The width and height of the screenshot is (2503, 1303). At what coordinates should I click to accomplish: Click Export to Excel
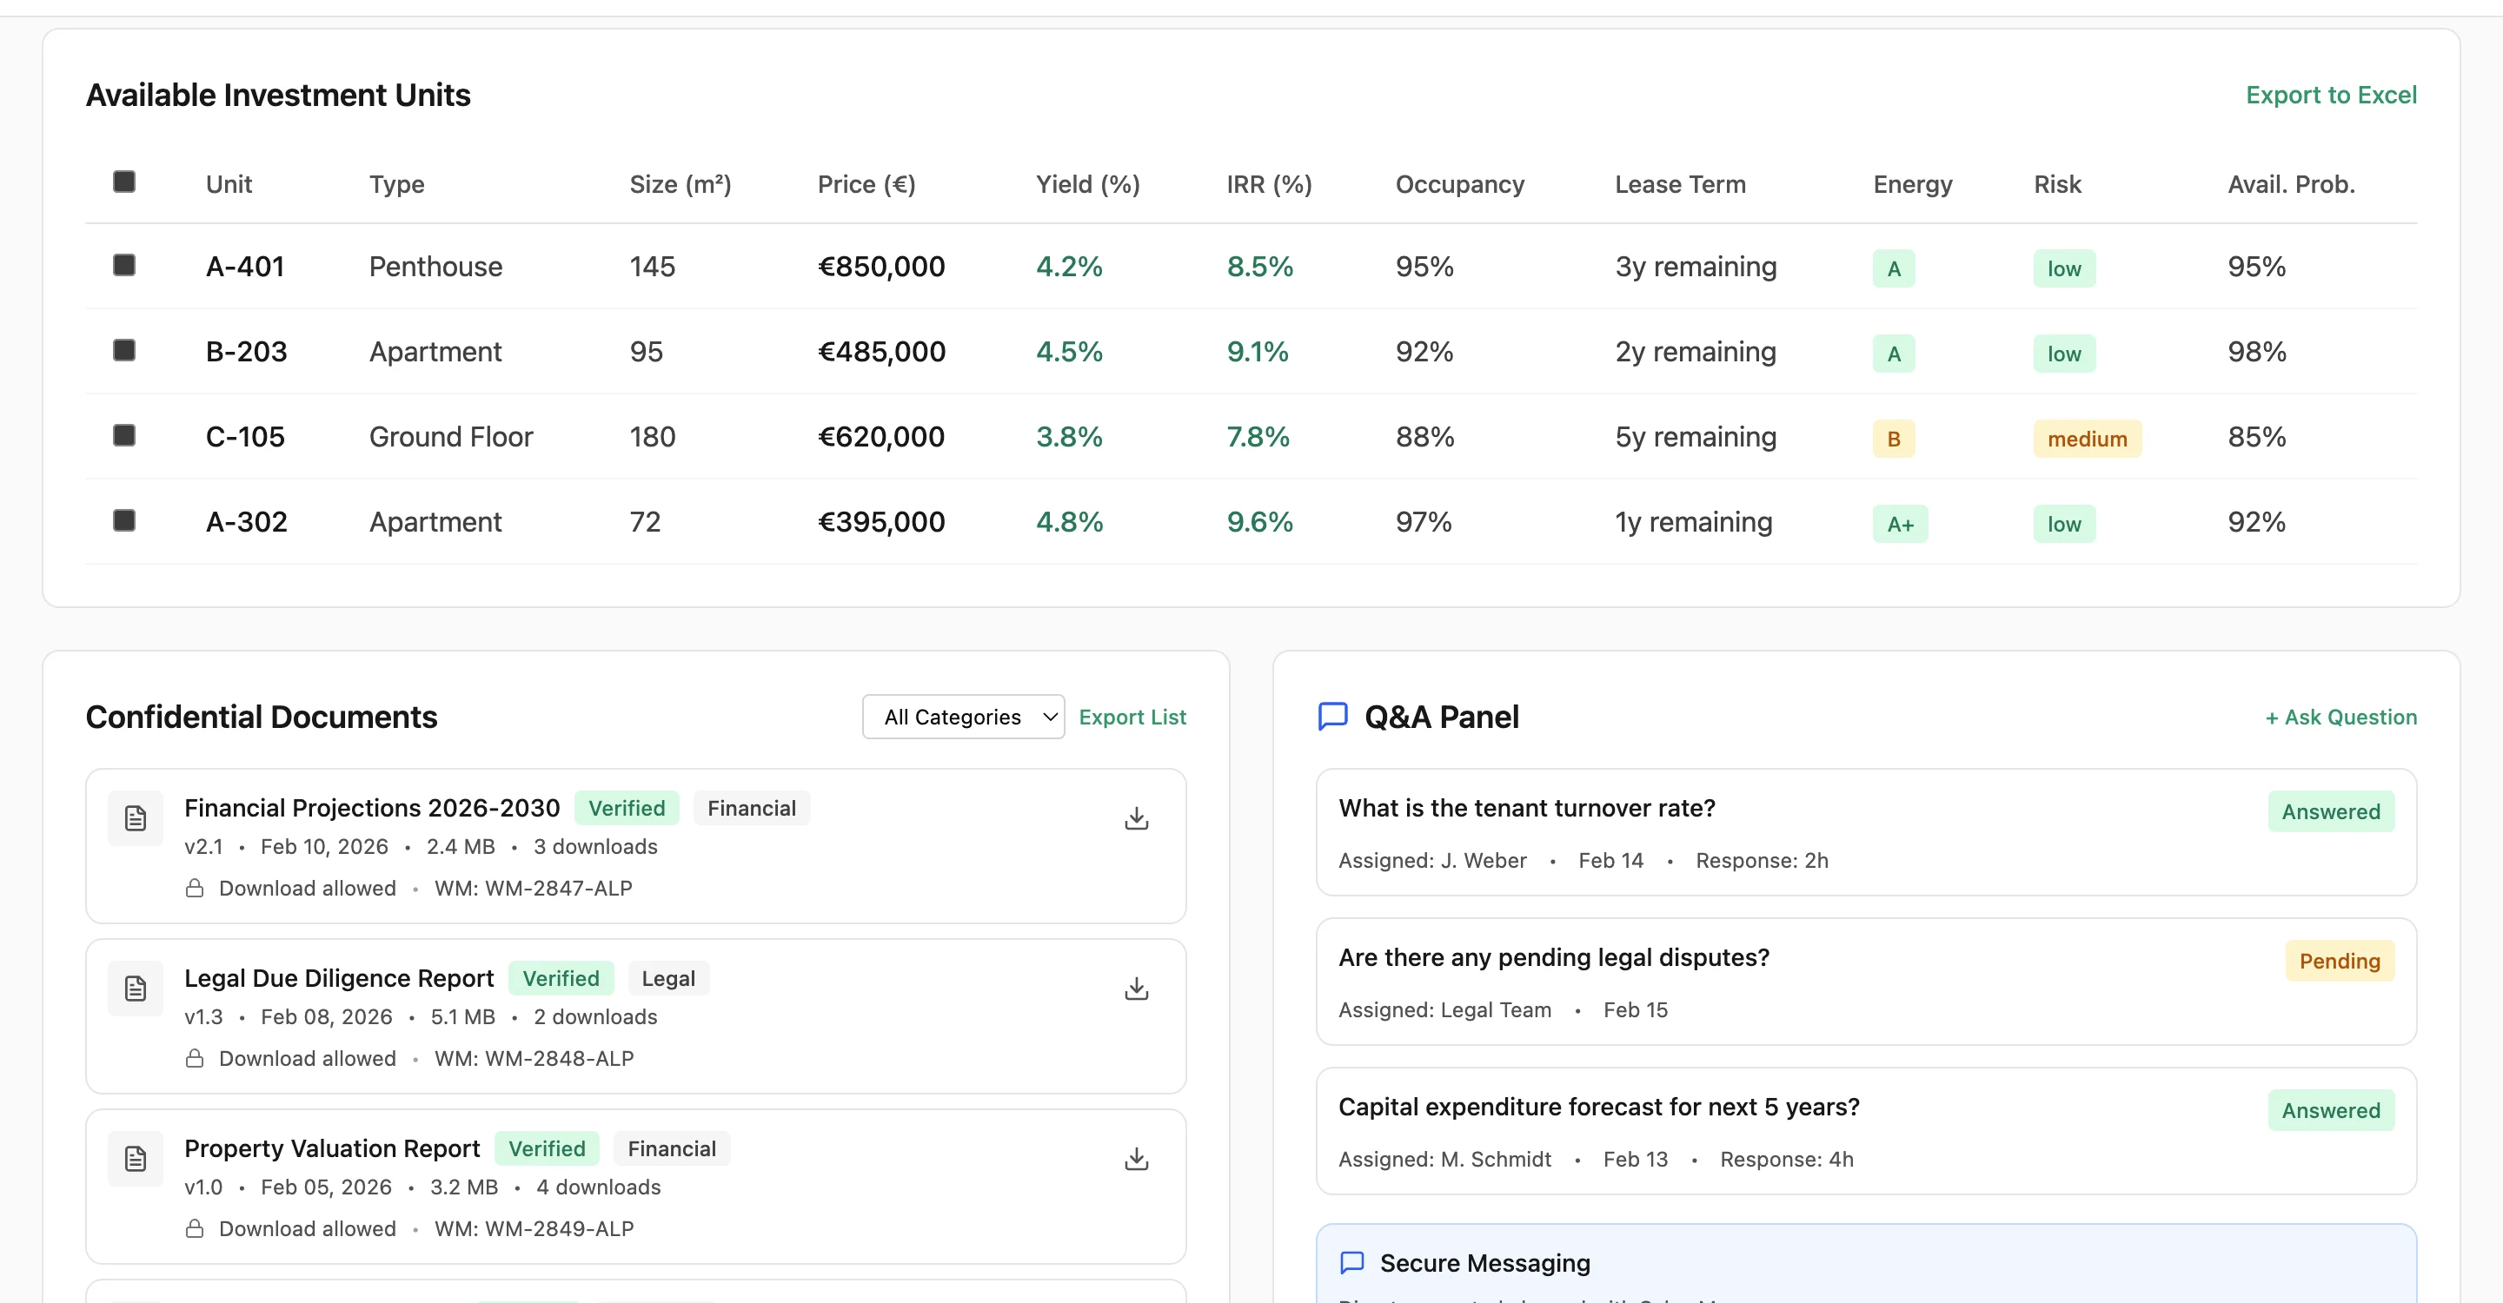tap(2331, 94)
